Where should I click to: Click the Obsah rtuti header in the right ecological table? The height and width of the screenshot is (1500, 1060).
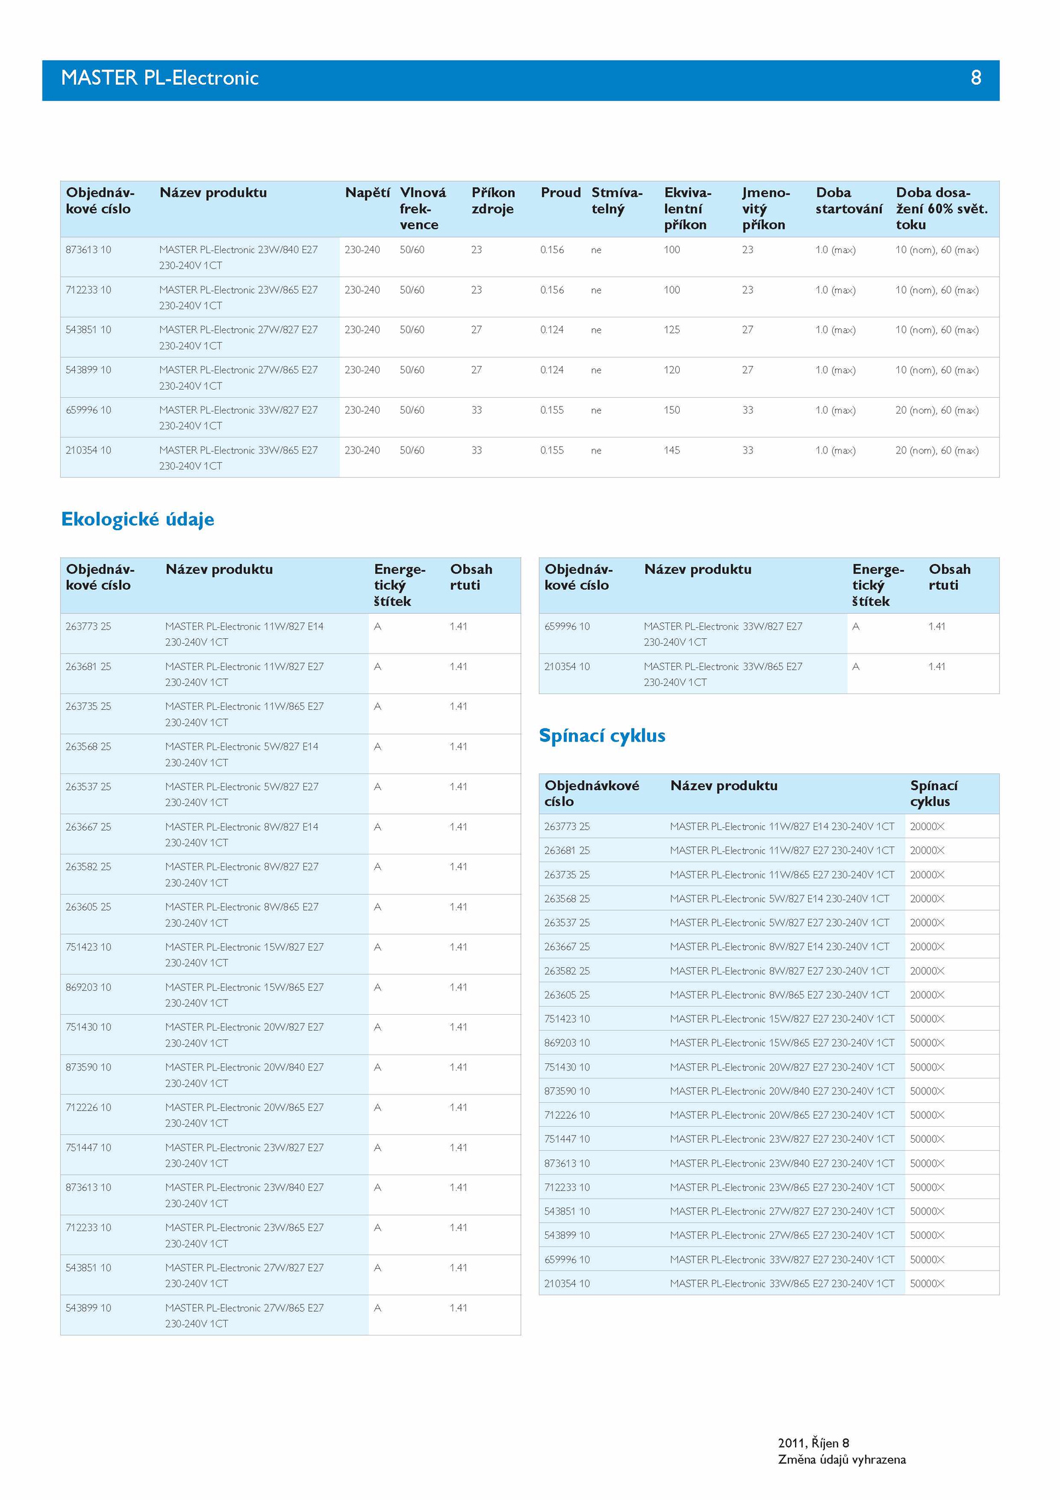coord(949,577)
